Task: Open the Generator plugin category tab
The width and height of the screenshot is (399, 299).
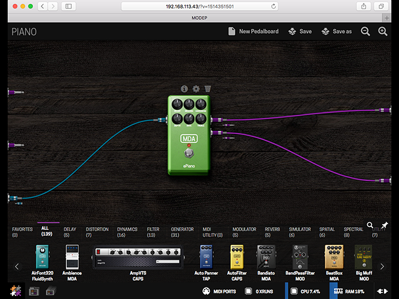Action: [x=182, y=232]
